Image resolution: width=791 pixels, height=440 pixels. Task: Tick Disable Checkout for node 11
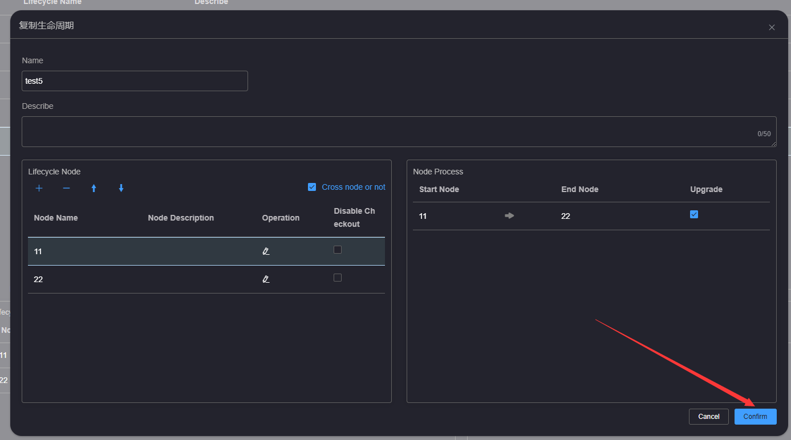(338, 250)
